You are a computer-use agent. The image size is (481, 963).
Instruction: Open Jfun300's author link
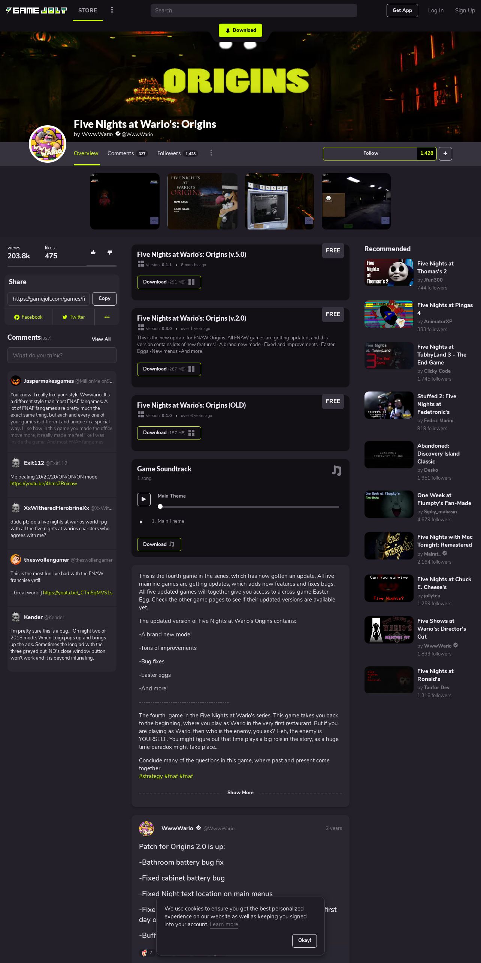(433, 280)
